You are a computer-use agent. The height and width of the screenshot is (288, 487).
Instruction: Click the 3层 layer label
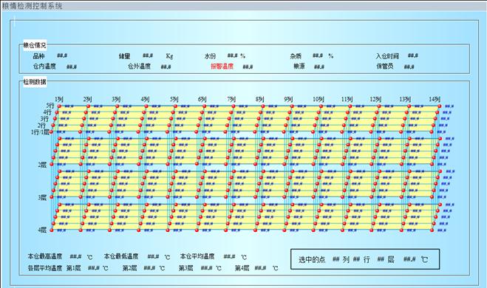42,197
